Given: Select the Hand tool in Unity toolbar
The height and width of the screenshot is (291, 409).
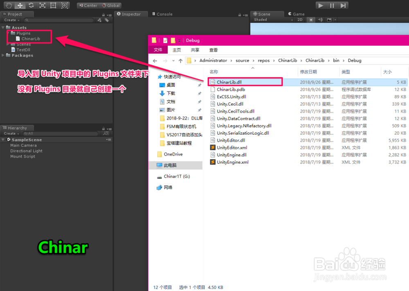Looking at the screenshot, I should [x=8, y=5].
